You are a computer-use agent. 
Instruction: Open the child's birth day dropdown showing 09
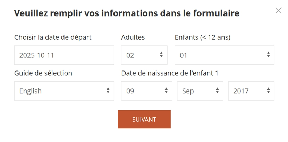coord(143,91)
